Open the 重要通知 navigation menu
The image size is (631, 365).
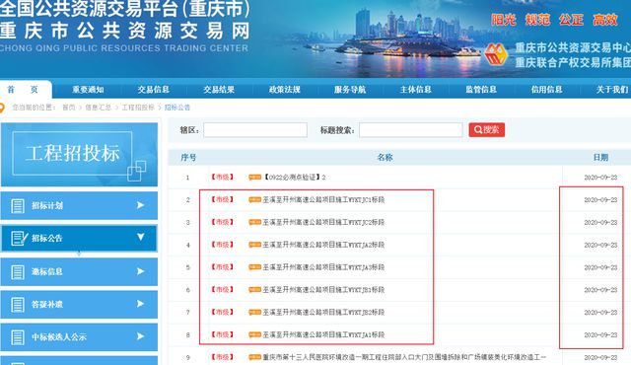88,90
